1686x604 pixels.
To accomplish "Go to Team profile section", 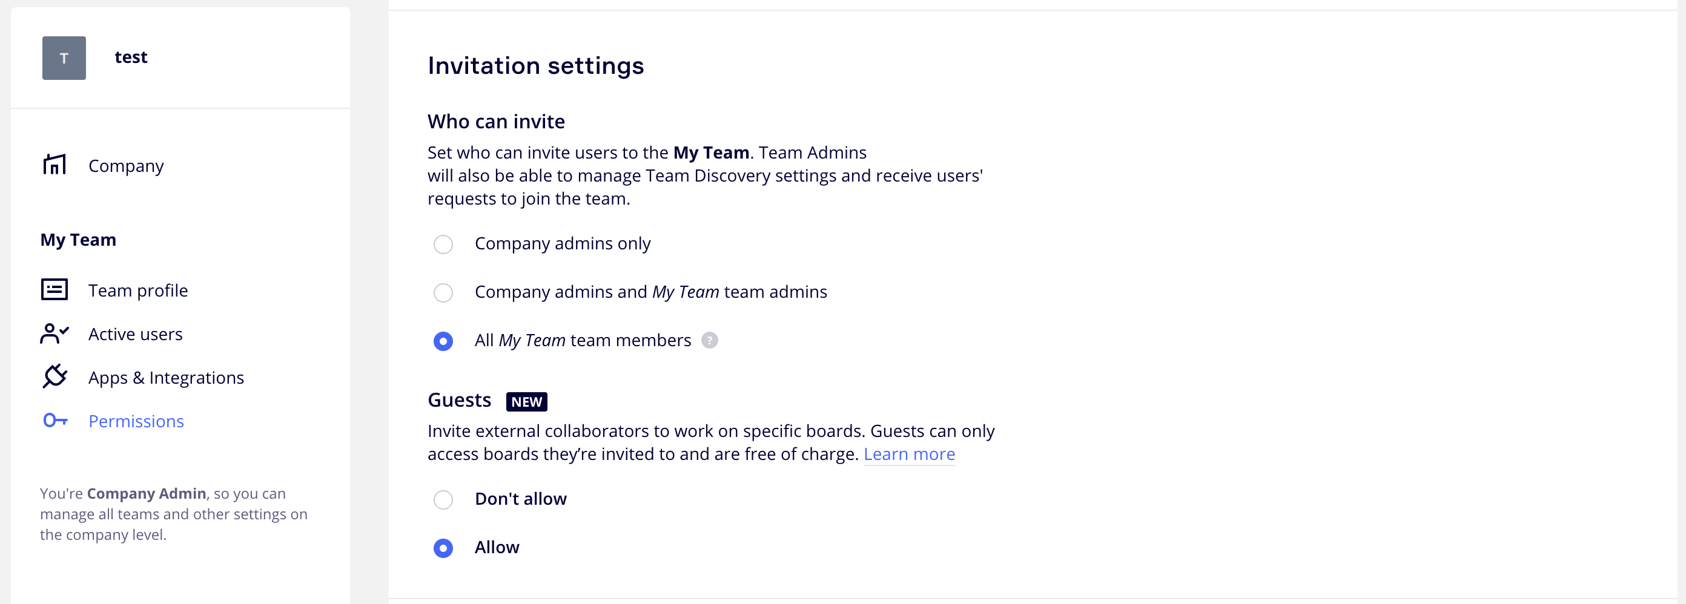I will tap(138, 290).
